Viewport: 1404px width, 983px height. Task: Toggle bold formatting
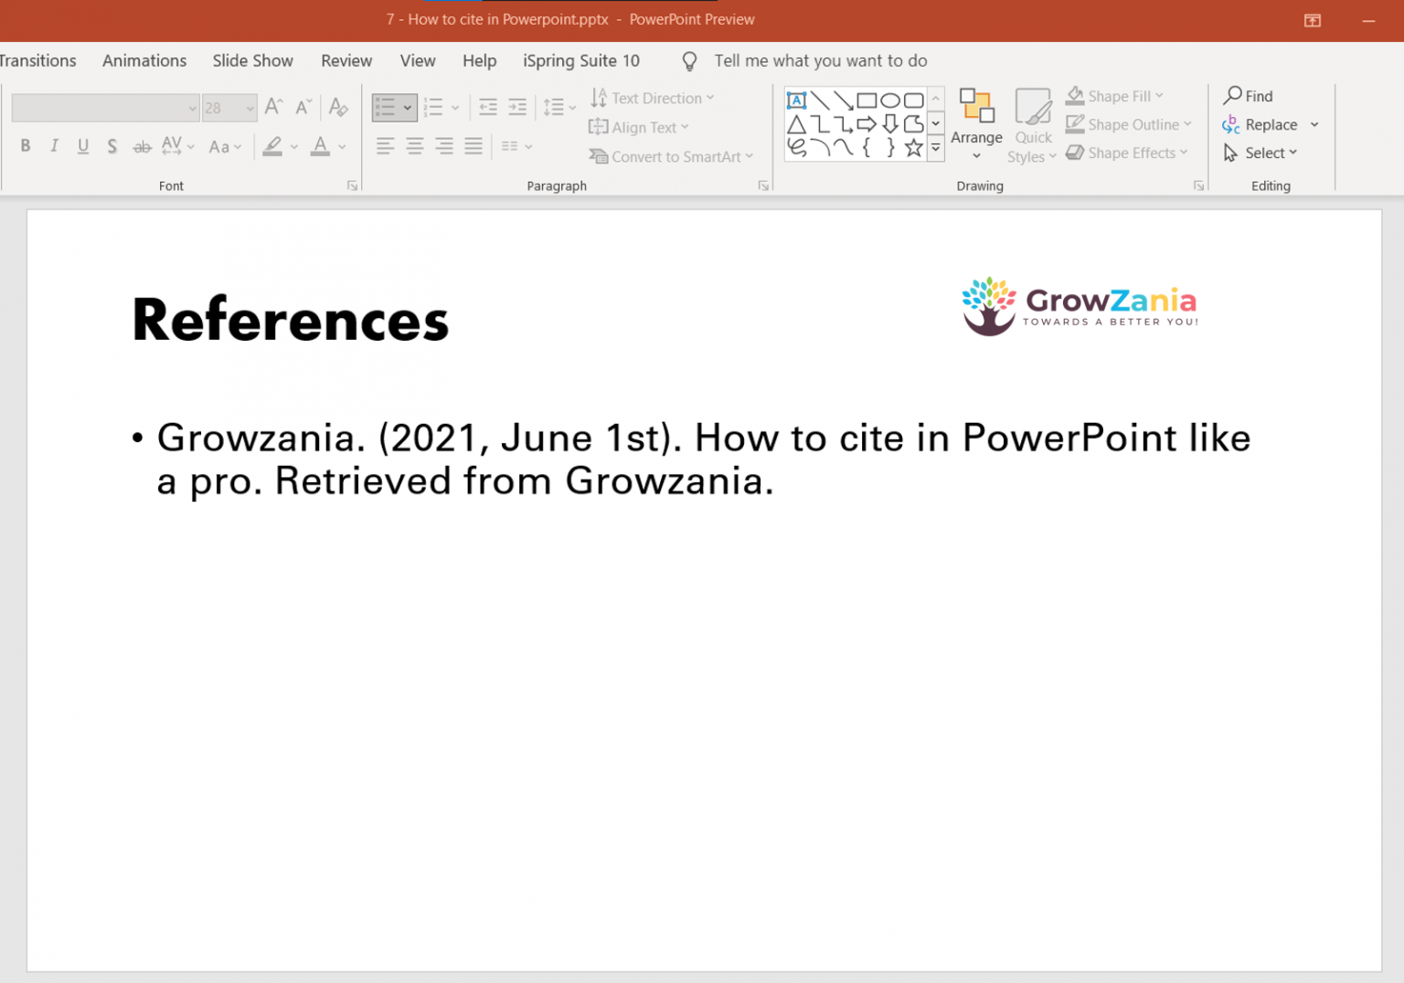pyautogui.click(x=25, y=145)
